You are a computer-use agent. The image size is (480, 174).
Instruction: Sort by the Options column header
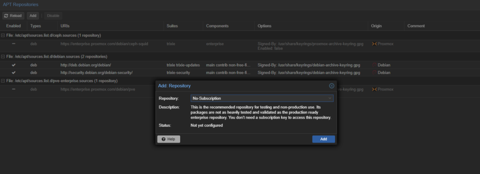click(311, 26)
